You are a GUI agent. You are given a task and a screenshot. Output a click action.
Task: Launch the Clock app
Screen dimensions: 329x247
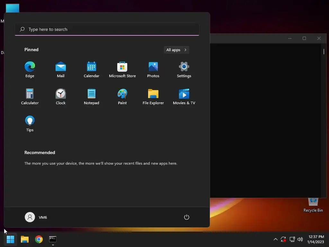pyautogui.click(x=61, y=96)
